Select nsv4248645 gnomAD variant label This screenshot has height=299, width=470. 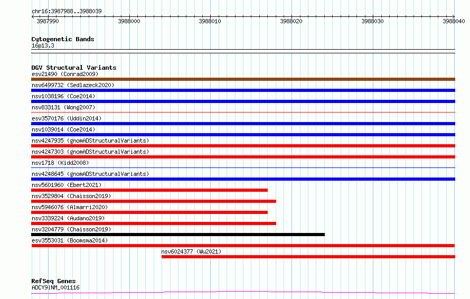click(90, 174)
